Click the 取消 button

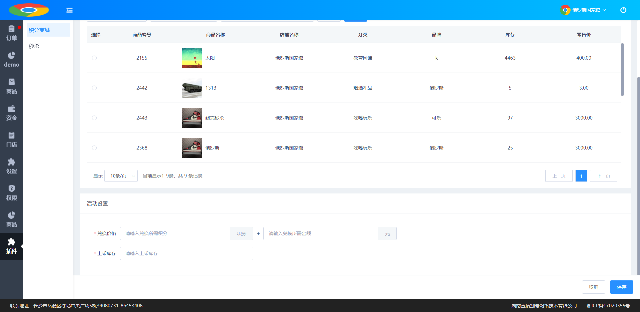(594, 287)
